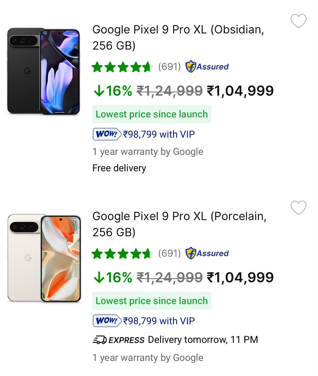Open Google Pixel 9 Pro XL Porcelain title
318x376 pixels.
point(179,224)
